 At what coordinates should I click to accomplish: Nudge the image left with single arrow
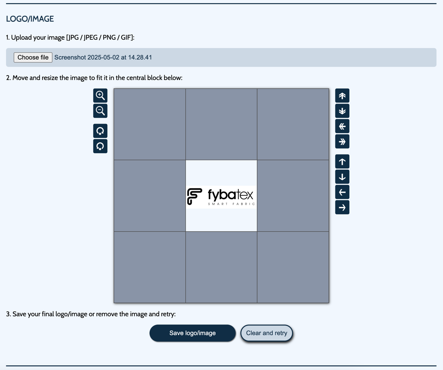pyautogui.click(x=342, y=192)
